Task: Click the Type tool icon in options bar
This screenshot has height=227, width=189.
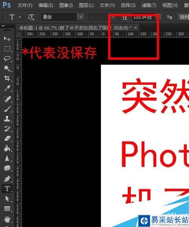Action: (12, 17)
